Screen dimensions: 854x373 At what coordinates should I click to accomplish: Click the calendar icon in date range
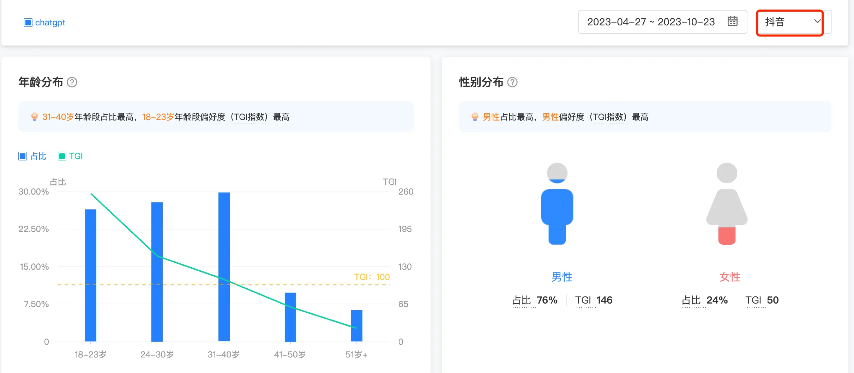pos(732,22)
